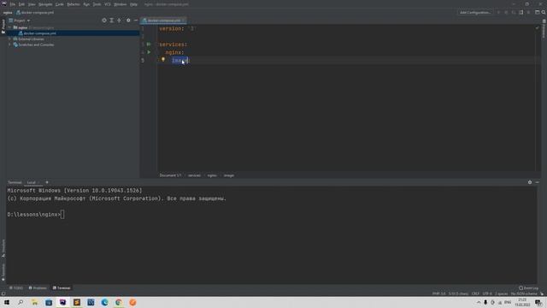Image resolution: width=547 pixels, height=308 pixels.
Task: Open the Navigate menu
Action: coord(45,4)
